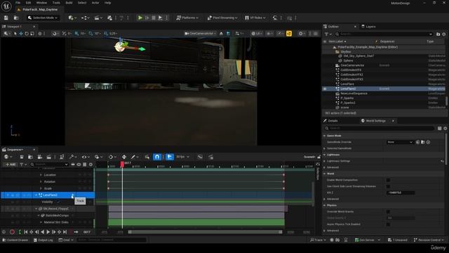Toggle Async Physics Tick Enabled checkbox
Image resolution: width=449 pixels, height=253 pixels.
[x=388, y=224]
